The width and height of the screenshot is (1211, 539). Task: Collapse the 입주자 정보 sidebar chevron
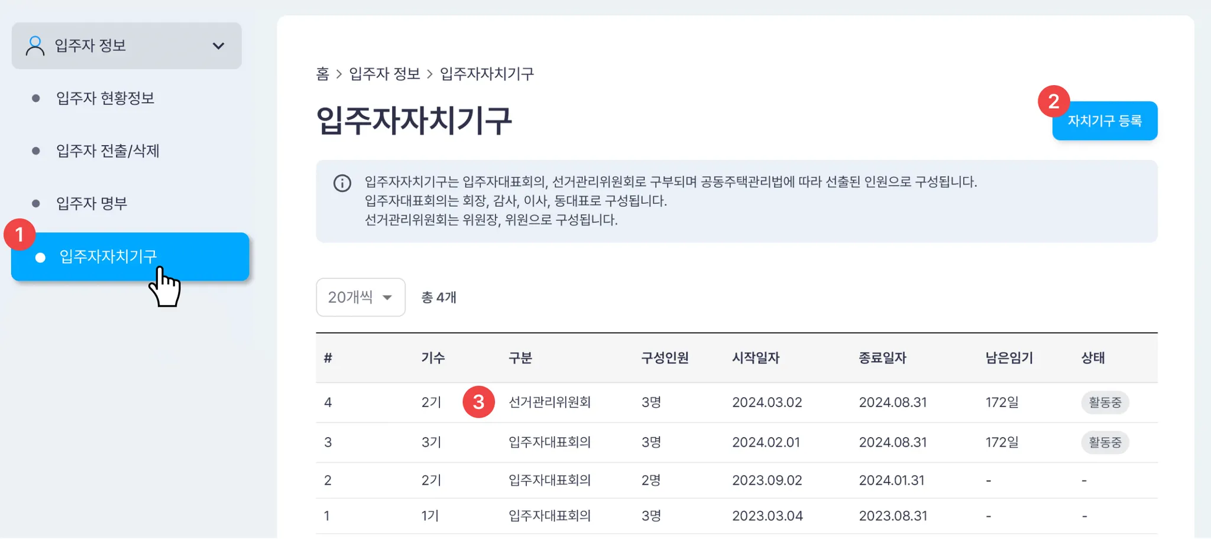click(x=218, y=46)
